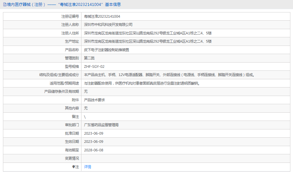Click the bulb icon next to 注
The width and height of the screenshot is (293, 173).
pos(74,167)
